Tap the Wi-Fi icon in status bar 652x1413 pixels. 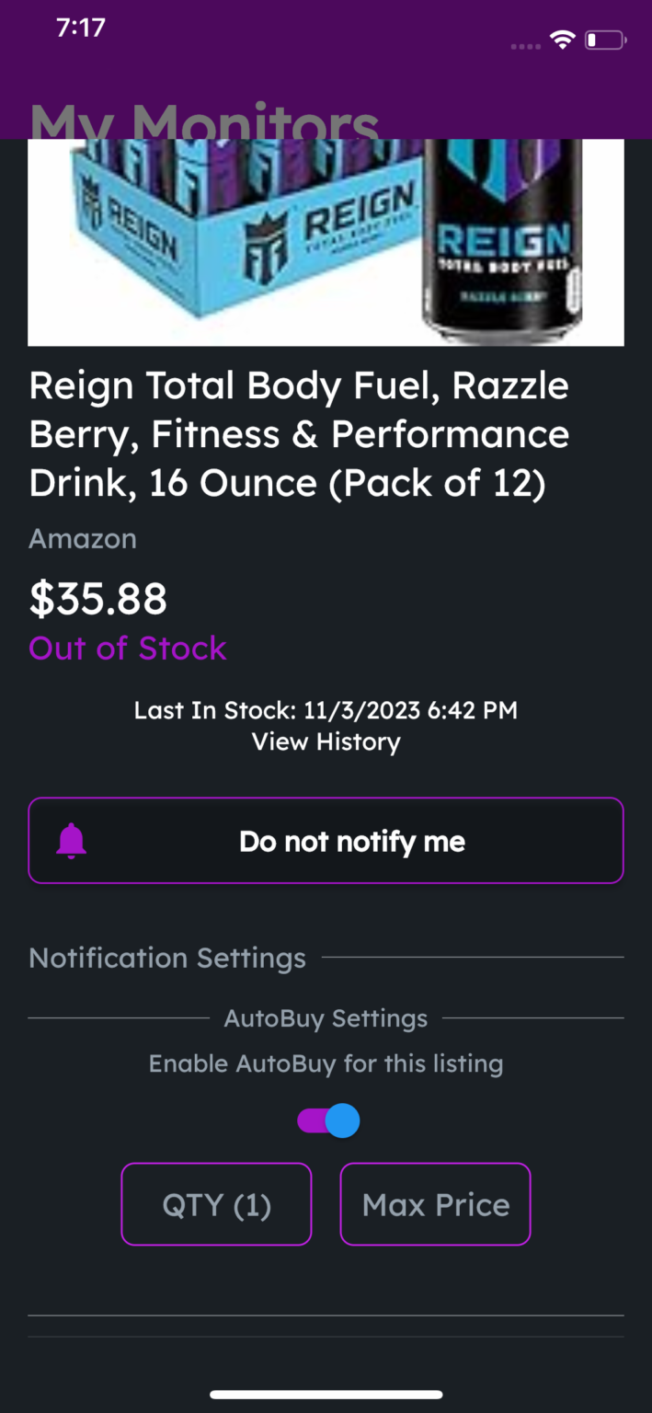click(562, 39)
